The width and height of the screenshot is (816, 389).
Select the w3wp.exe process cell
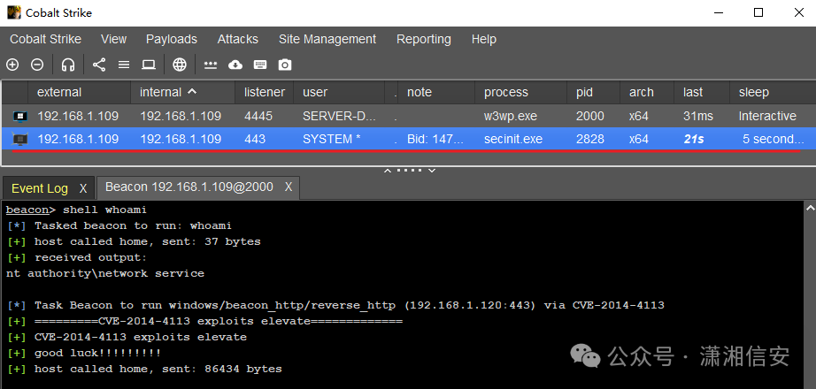tap(521, 116)
